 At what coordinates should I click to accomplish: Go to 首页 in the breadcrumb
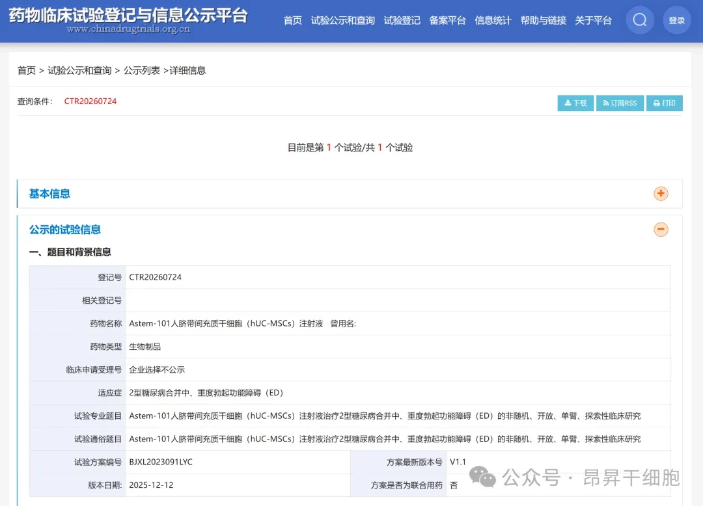click(27, 70)
